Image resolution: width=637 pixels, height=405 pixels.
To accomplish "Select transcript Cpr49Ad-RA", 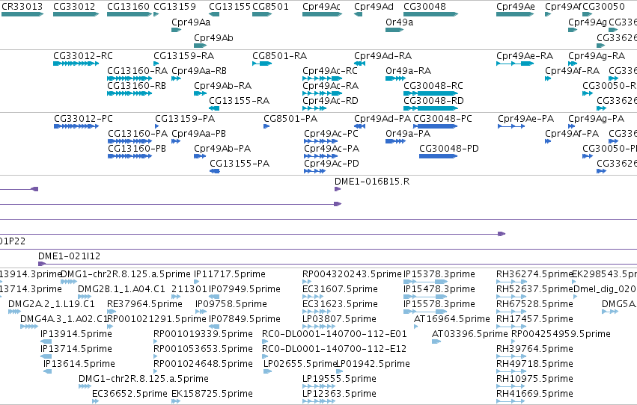I will 382,56.
